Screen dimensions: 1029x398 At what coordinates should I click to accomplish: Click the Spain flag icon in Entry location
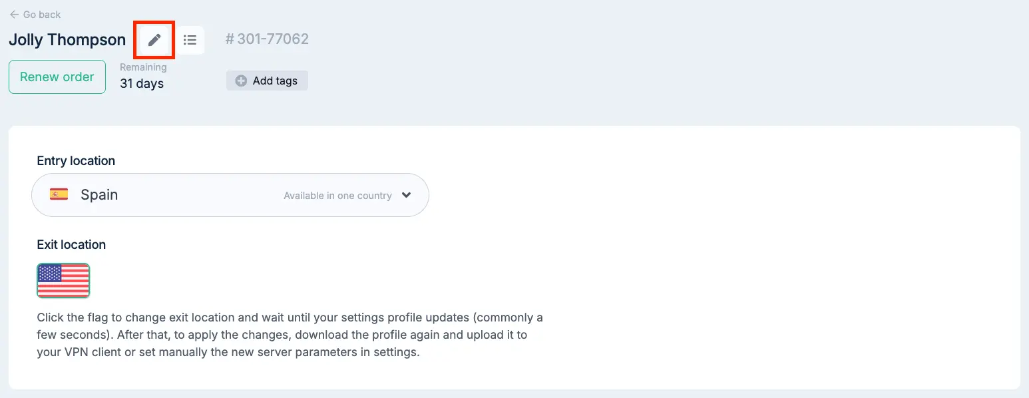59,194
